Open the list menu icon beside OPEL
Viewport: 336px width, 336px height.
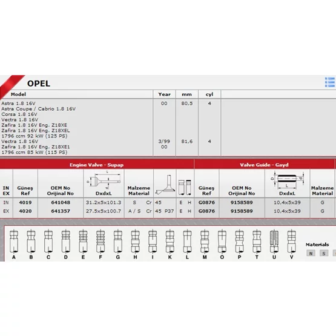(330, 82)
